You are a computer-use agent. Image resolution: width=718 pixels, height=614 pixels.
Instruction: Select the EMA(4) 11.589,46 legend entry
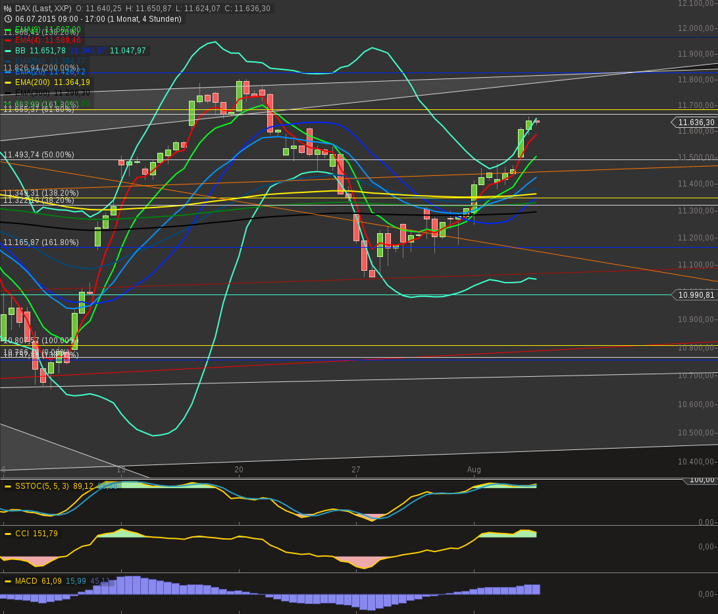[x=48, y=40]
